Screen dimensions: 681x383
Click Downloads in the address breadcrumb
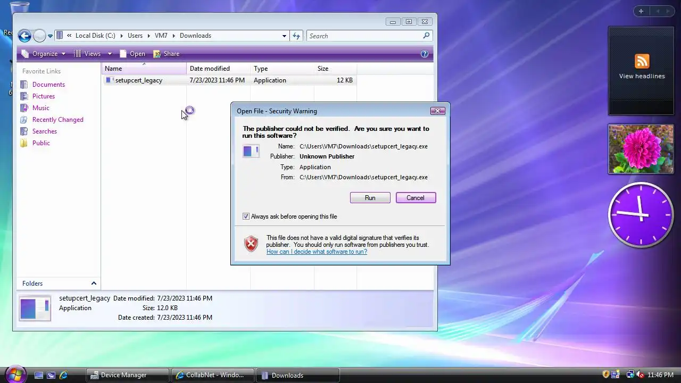click(195, 36)
